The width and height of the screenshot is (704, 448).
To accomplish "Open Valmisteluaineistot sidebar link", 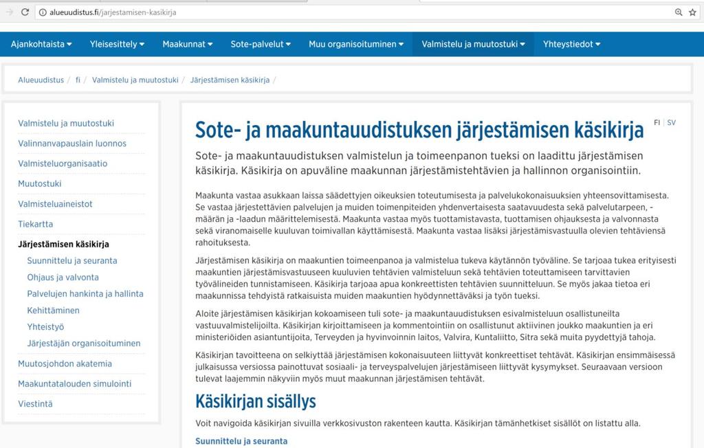I will pos(55,204).
